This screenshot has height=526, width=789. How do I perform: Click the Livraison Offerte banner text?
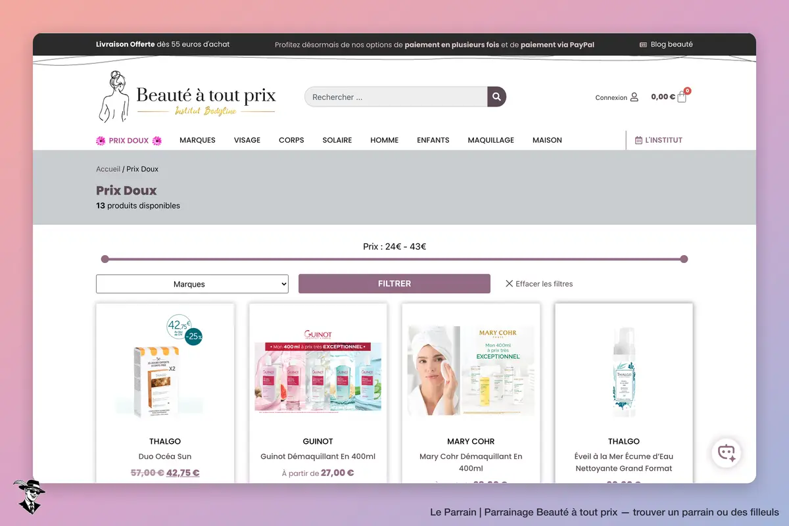click(x=163, y=45)
